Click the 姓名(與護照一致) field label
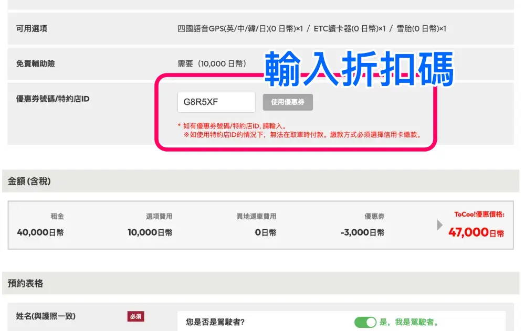525x331 pixels. coord(46,316)
